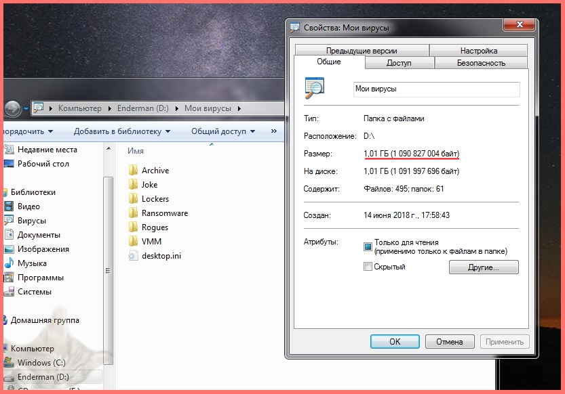The width and height of the screenshot is (565, 394).
Task: Select the Rogues folder icon
Action: [133, 227]
